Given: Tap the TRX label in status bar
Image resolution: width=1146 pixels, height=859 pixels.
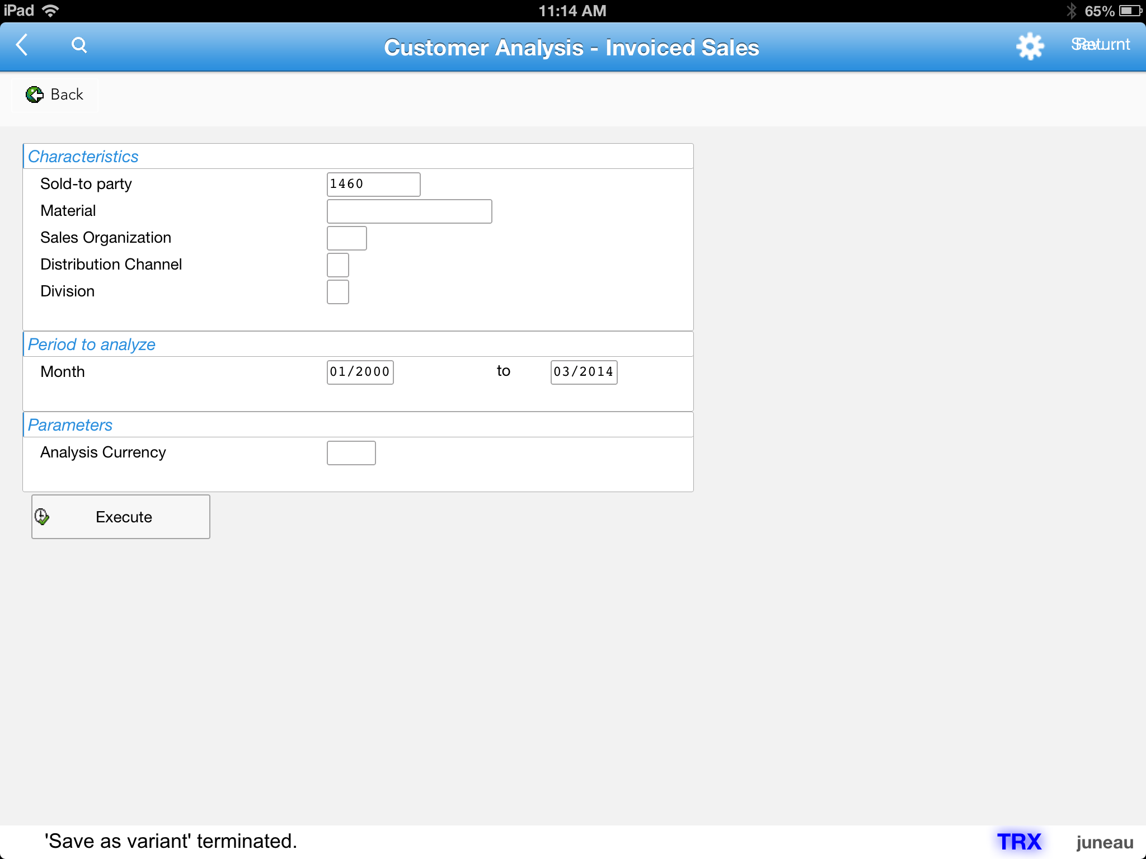Looking at the screenshot, I should (1019, 842).
